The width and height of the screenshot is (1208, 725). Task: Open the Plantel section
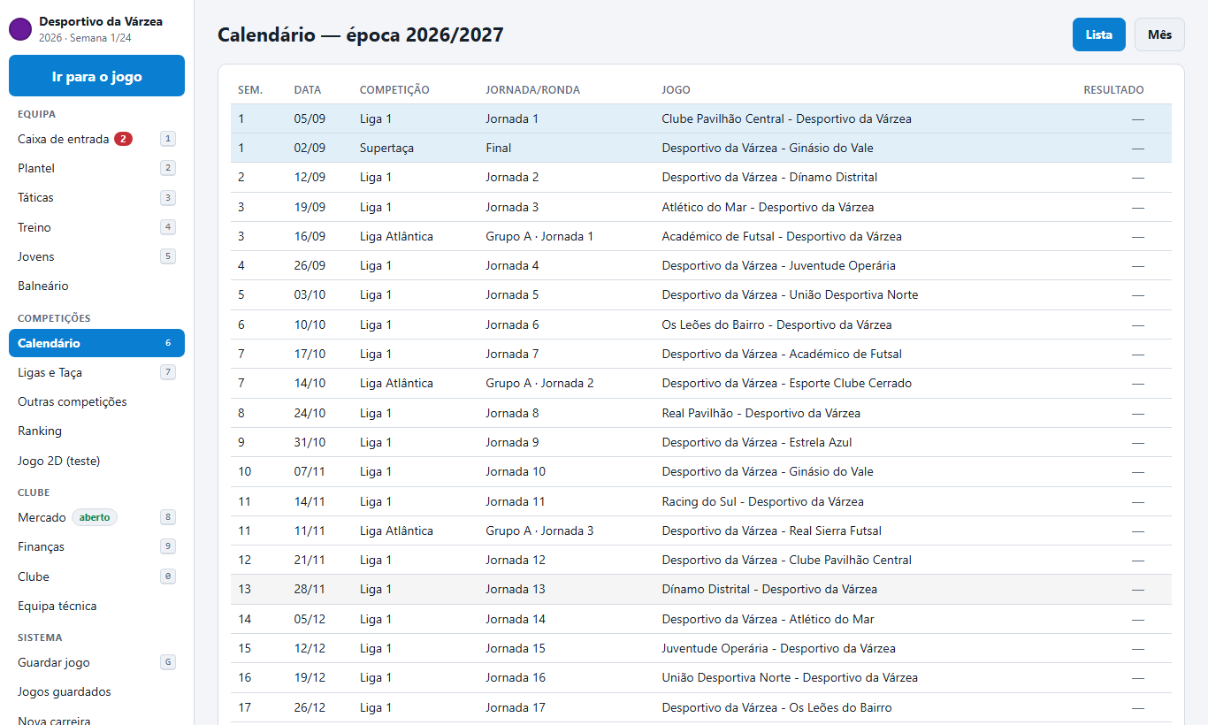tap(96, 168)
